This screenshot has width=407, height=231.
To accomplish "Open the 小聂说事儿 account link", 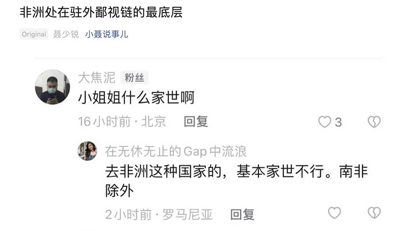I will [106, 34].
